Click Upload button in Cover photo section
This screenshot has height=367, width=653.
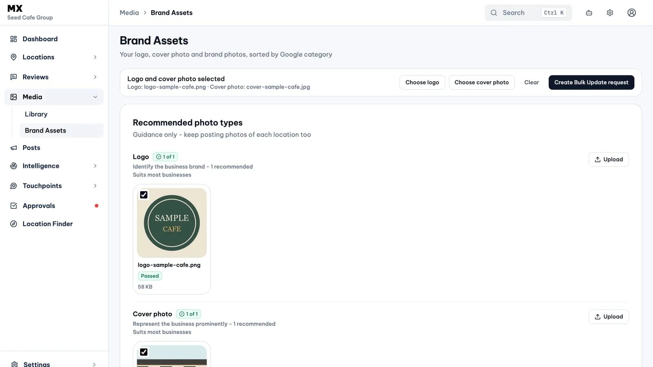point(609,317)
